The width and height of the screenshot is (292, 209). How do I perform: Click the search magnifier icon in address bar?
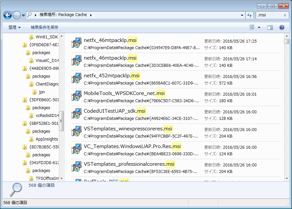tap(29, 15)
